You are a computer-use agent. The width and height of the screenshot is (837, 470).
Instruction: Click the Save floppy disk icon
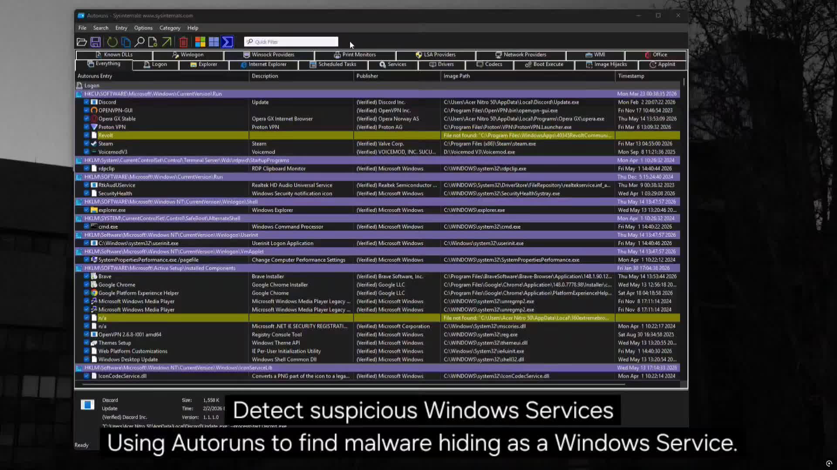click(95, 42)
